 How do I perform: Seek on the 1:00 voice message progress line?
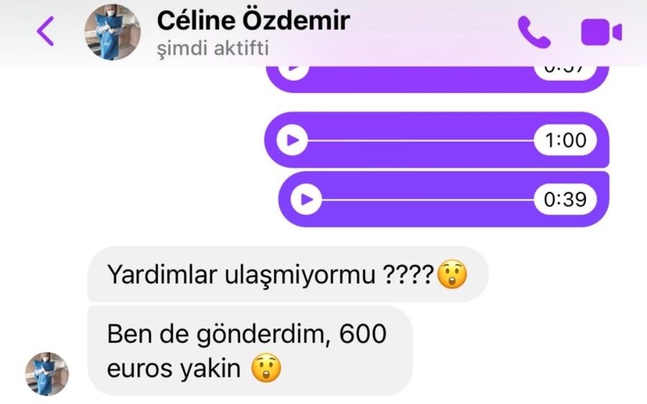pyautogui.click(x=421, y=140)
